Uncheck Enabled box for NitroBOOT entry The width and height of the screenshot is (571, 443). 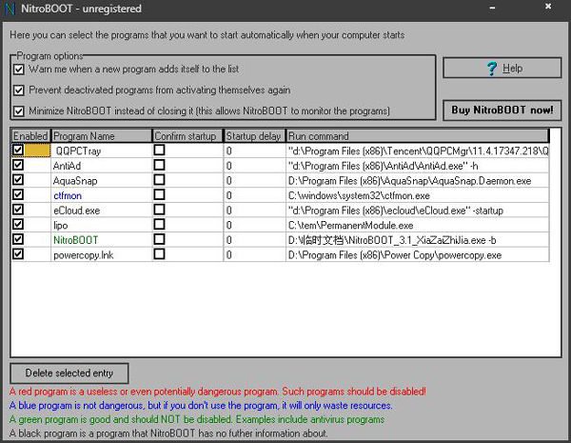18,239
